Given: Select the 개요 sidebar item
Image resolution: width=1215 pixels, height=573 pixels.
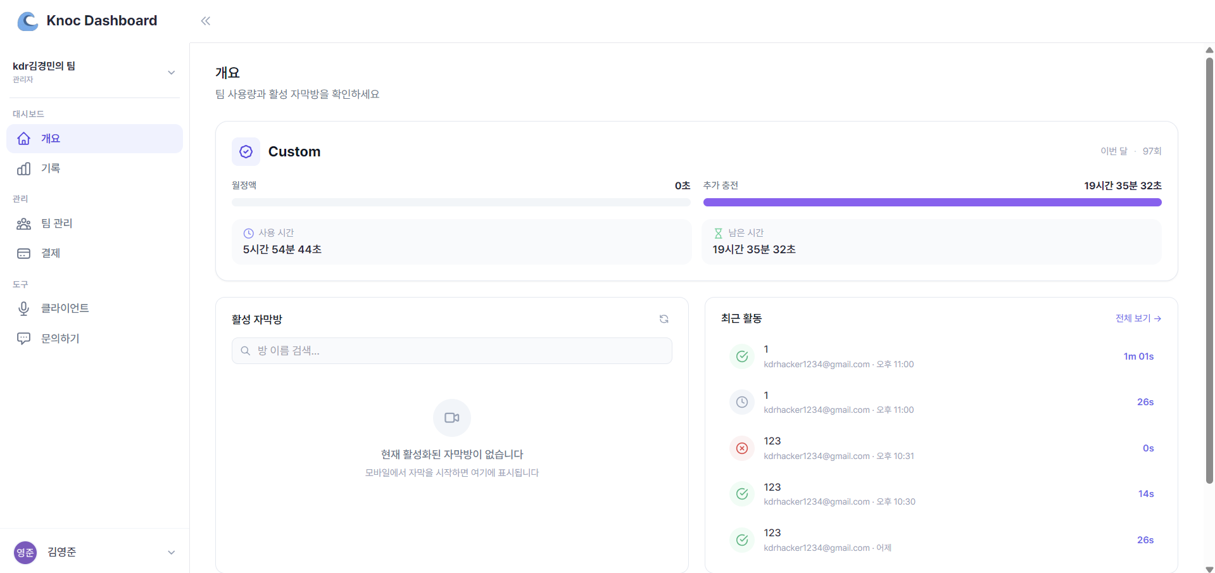Looking at the screenshot, I should [51, 139].
